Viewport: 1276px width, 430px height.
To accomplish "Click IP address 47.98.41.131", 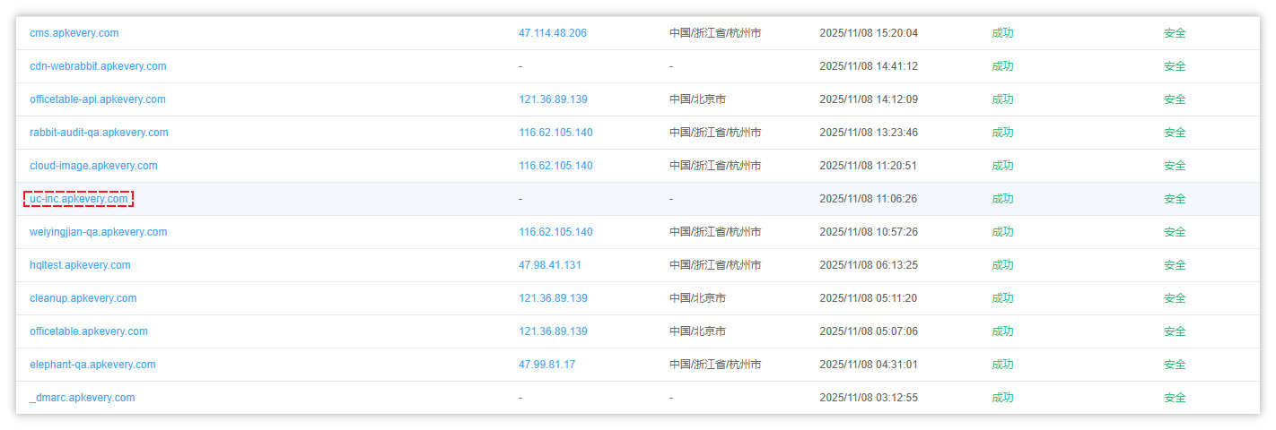I will 549,265.
